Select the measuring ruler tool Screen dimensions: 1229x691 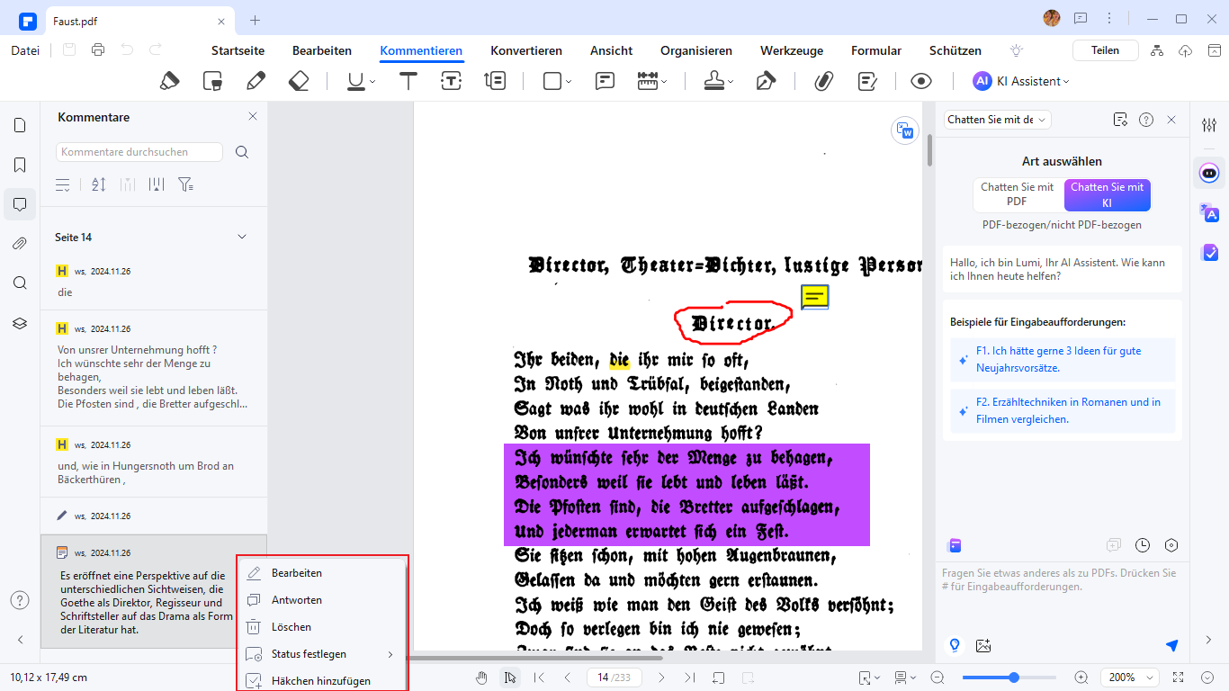click(648, 81)
